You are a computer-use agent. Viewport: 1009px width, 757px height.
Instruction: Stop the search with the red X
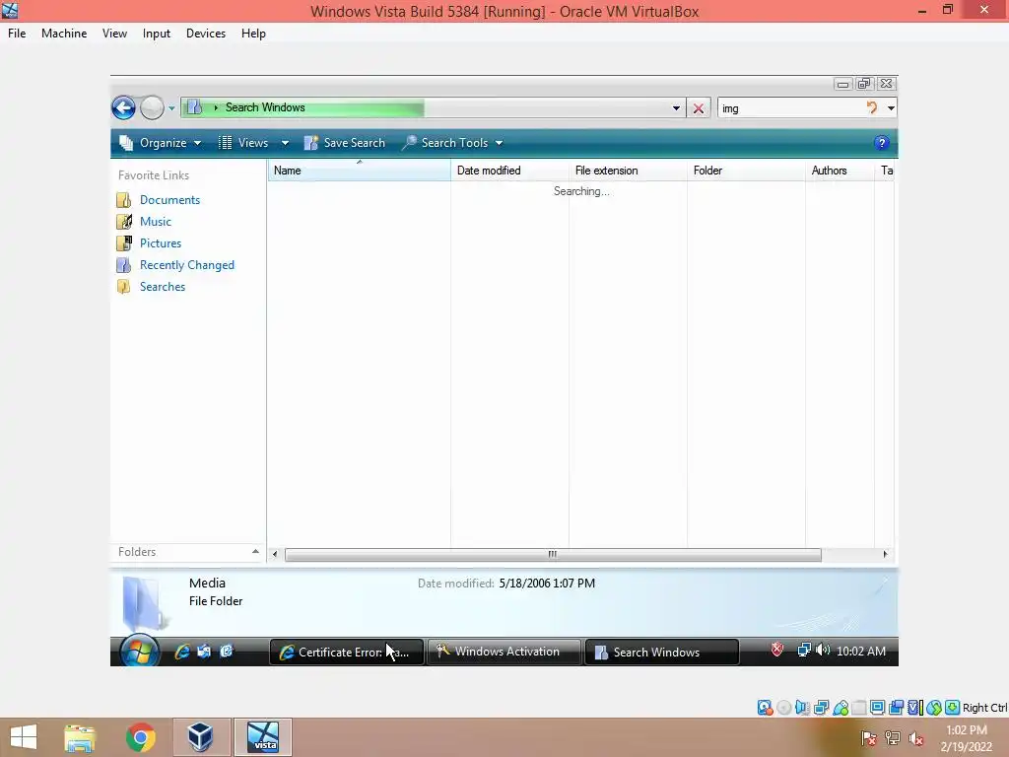699,108
